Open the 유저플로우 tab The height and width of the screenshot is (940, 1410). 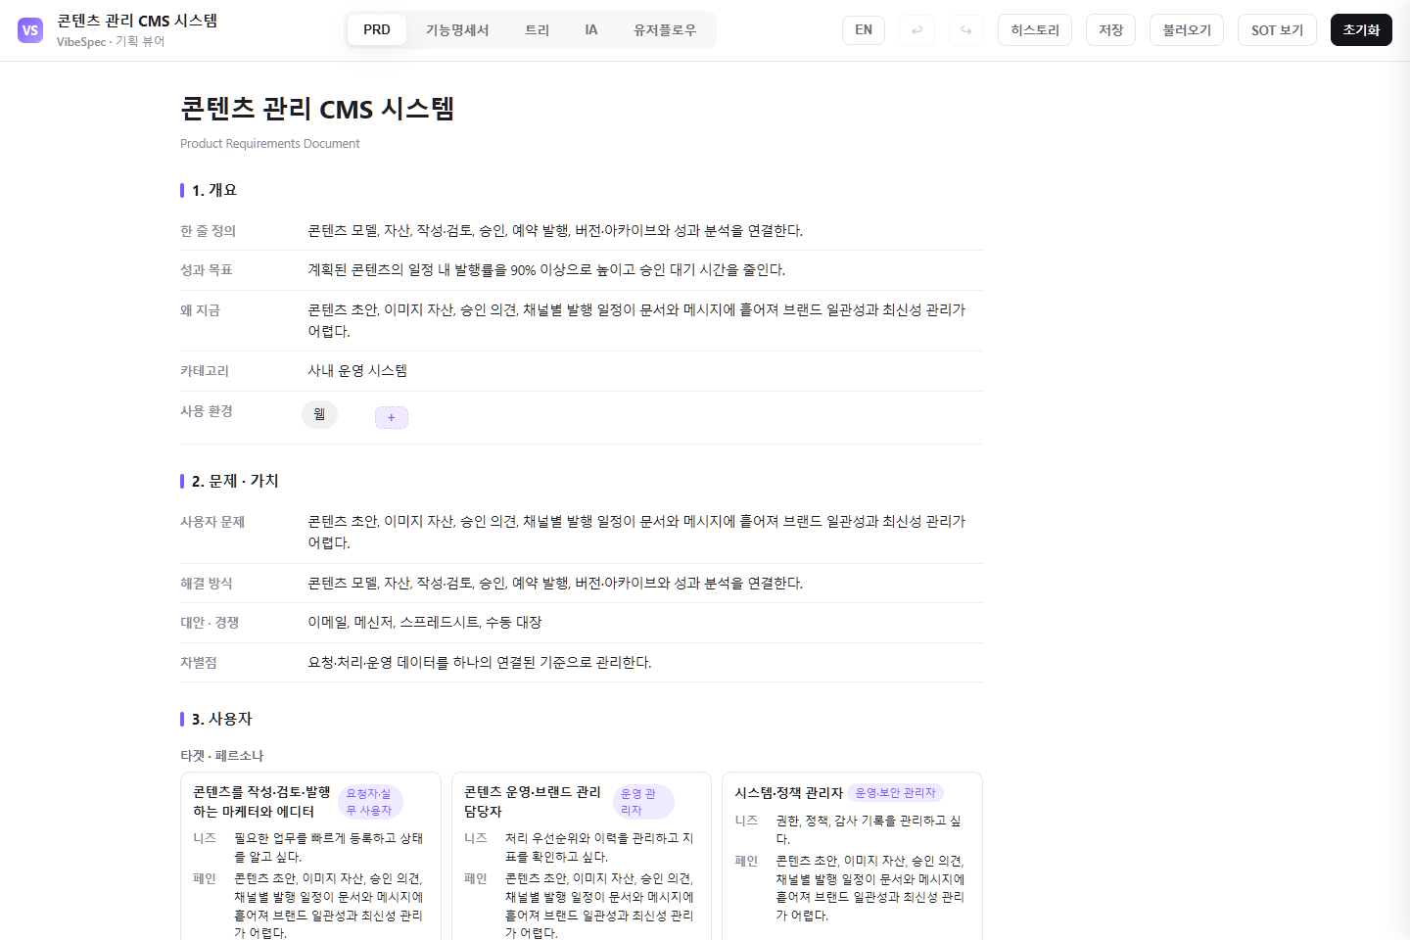point(665,30)
